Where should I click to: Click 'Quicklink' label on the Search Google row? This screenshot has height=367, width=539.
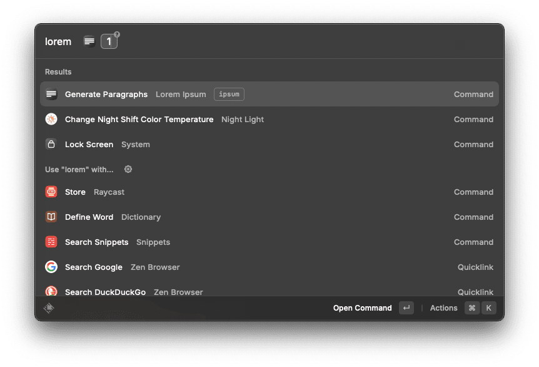pos(475,267)
